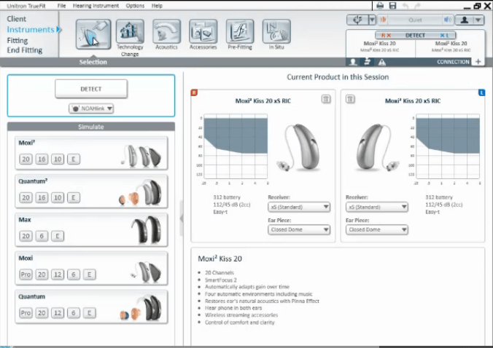Screen dimensions: 493x348
Task: Open the Options menu
Action: coord(135,6)
